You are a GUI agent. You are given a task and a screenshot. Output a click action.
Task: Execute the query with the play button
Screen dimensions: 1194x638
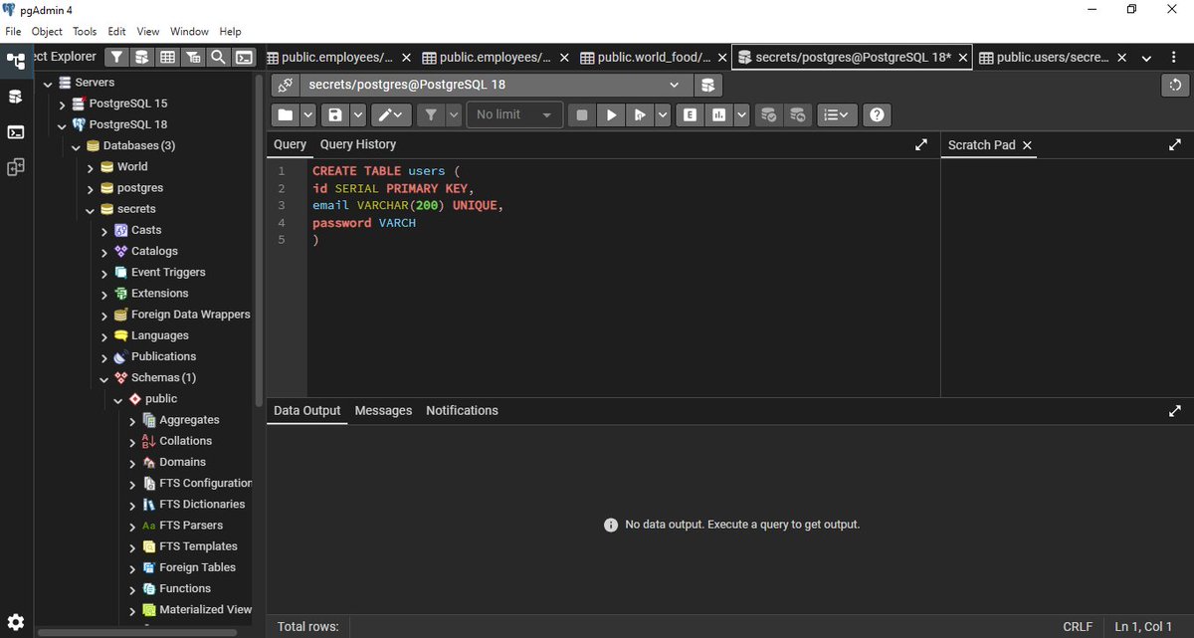click(611, 115)
